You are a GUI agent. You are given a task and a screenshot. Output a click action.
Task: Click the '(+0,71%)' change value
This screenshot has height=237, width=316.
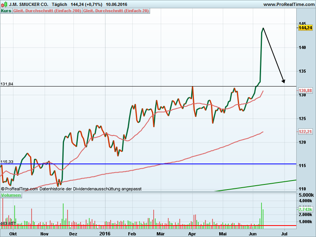tap(94, 4)
